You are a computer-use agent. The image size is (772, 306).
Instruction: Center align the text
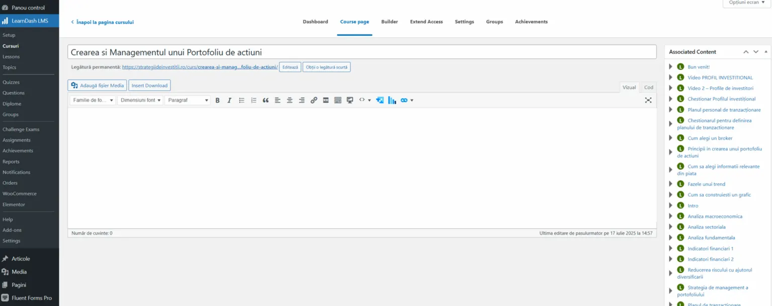(289, 100)
